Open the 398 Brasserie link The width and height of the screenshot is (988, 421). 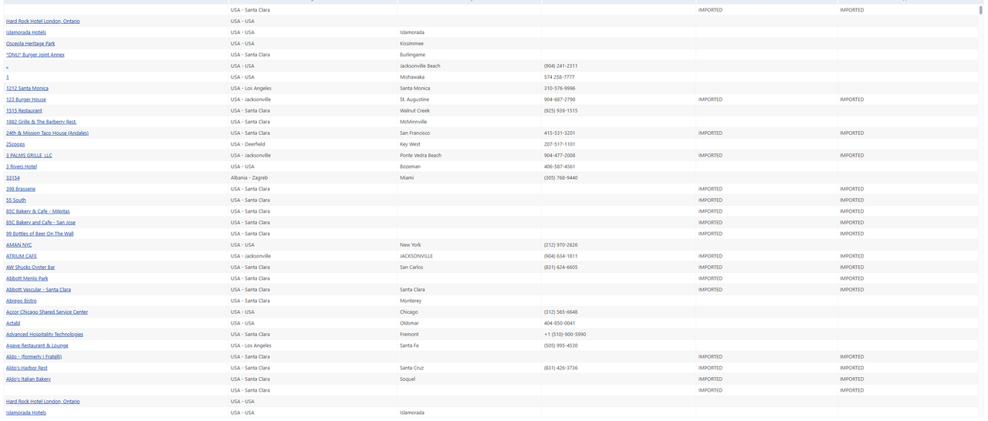pos(21,189)
